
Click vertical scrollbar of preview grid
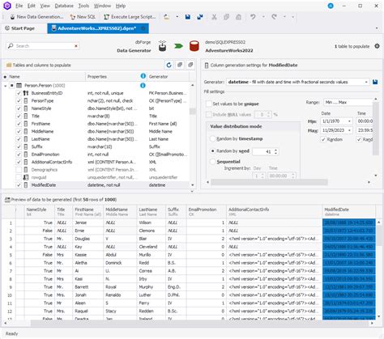[379, 235]
